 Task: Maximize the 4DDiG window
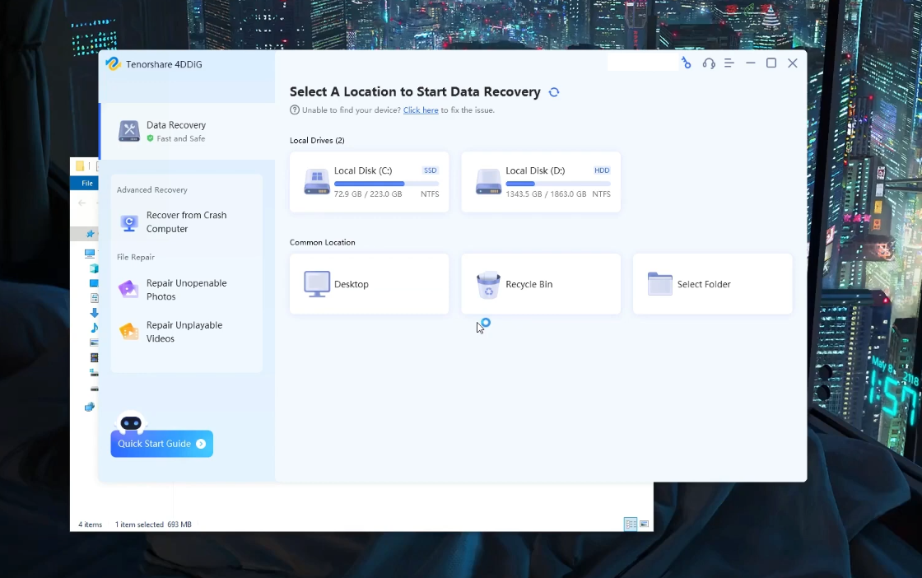(x=771, y=63)
